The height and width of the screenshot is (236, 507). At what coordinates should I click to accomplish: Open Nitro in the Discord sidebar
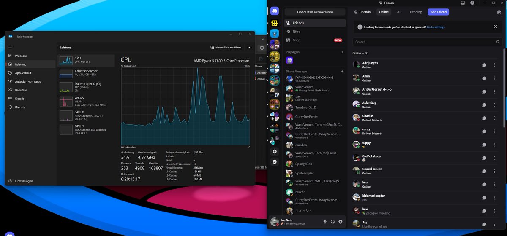[x=315, y=32]
